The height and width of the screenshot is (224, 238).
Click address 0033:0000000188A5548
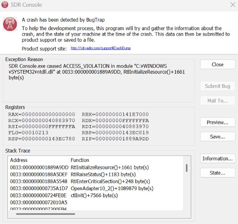coord(39,181)
